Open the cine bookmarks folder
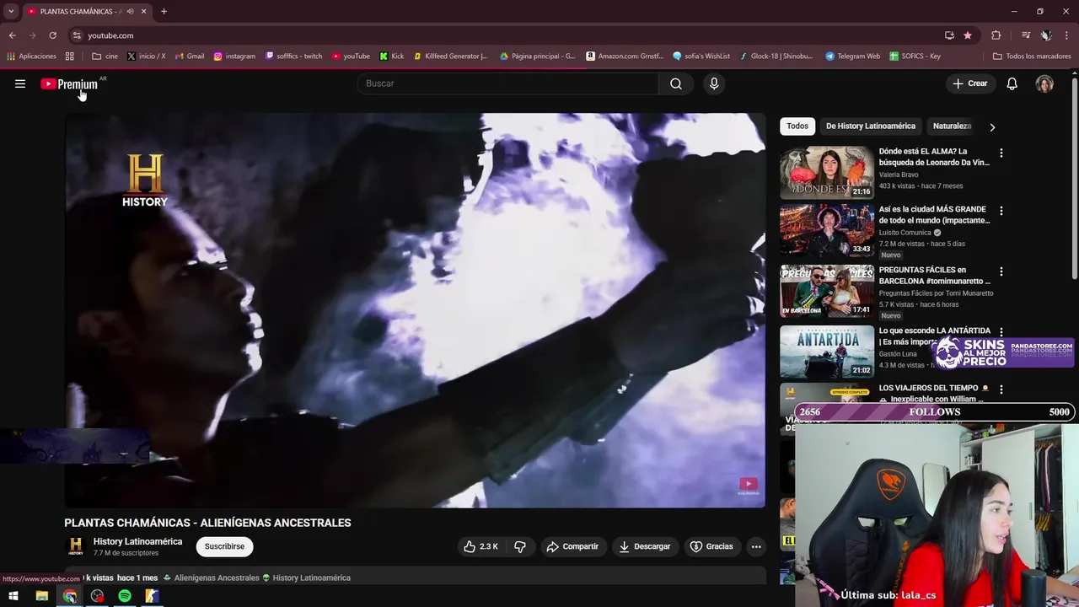 click(x=105, y=56)
